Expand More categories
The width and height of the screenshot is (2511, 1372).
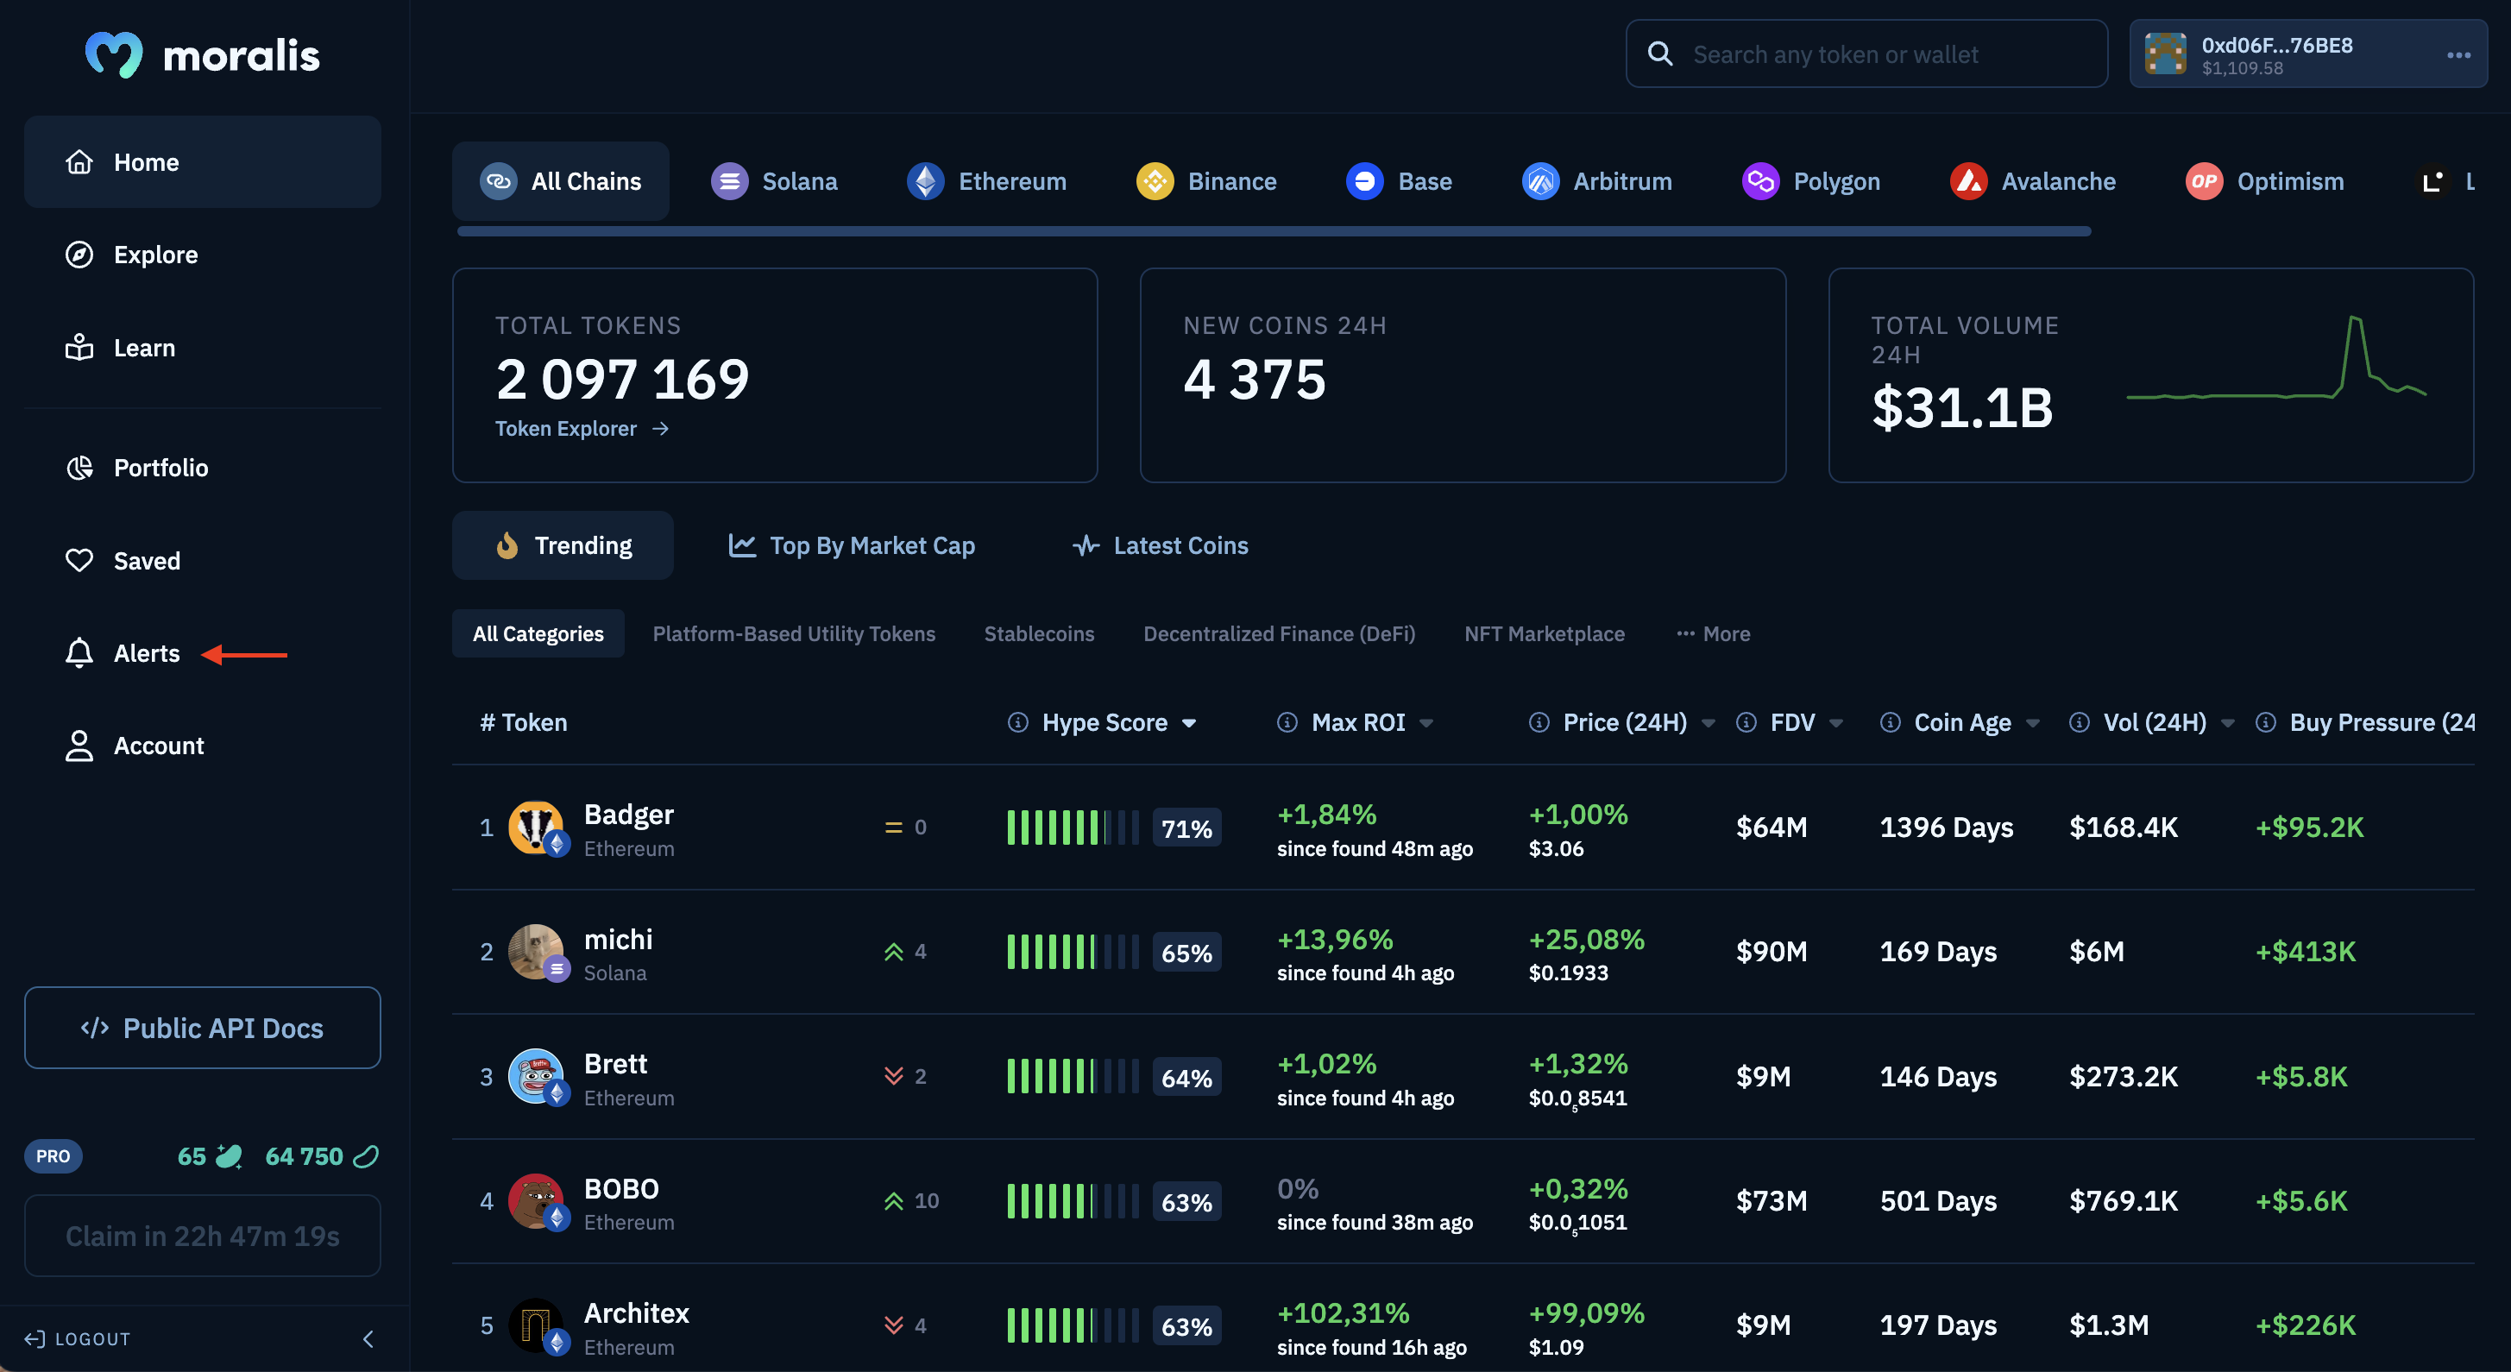[x=1713, y=633]
